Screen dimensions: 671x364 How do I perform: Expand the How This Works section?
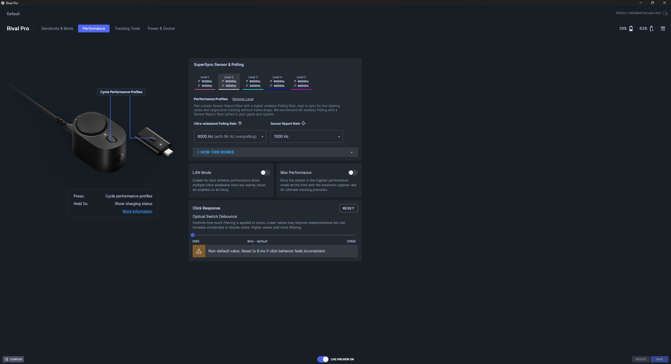[275, 152]
